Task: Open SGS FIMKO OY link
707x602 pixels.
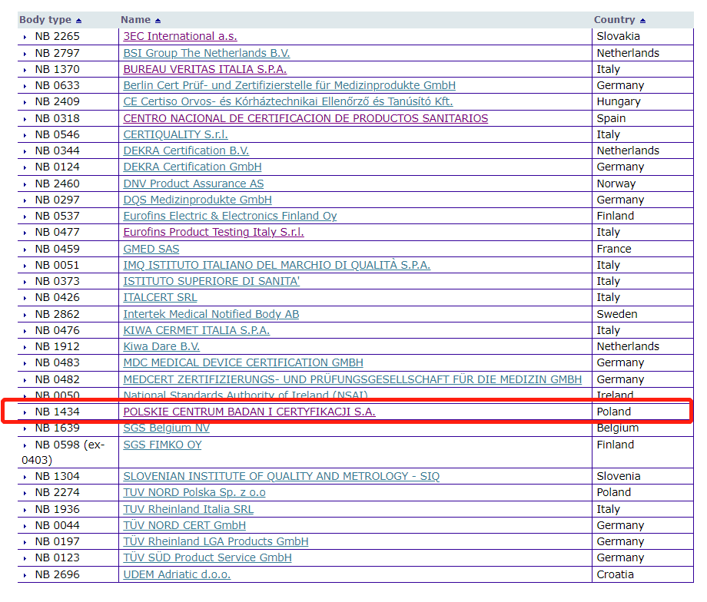Action: click(162, 445)
